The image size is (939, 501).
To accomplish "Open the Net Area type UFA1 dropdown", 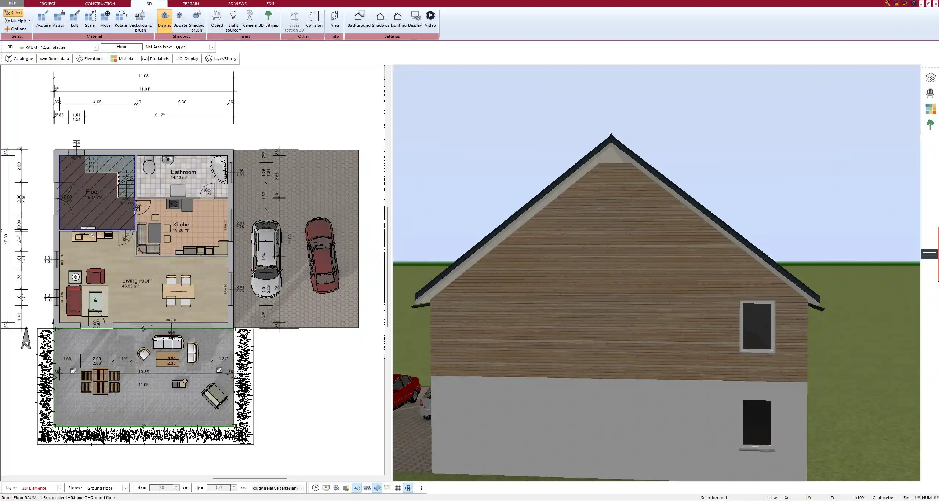I will [x=211, y=47].
